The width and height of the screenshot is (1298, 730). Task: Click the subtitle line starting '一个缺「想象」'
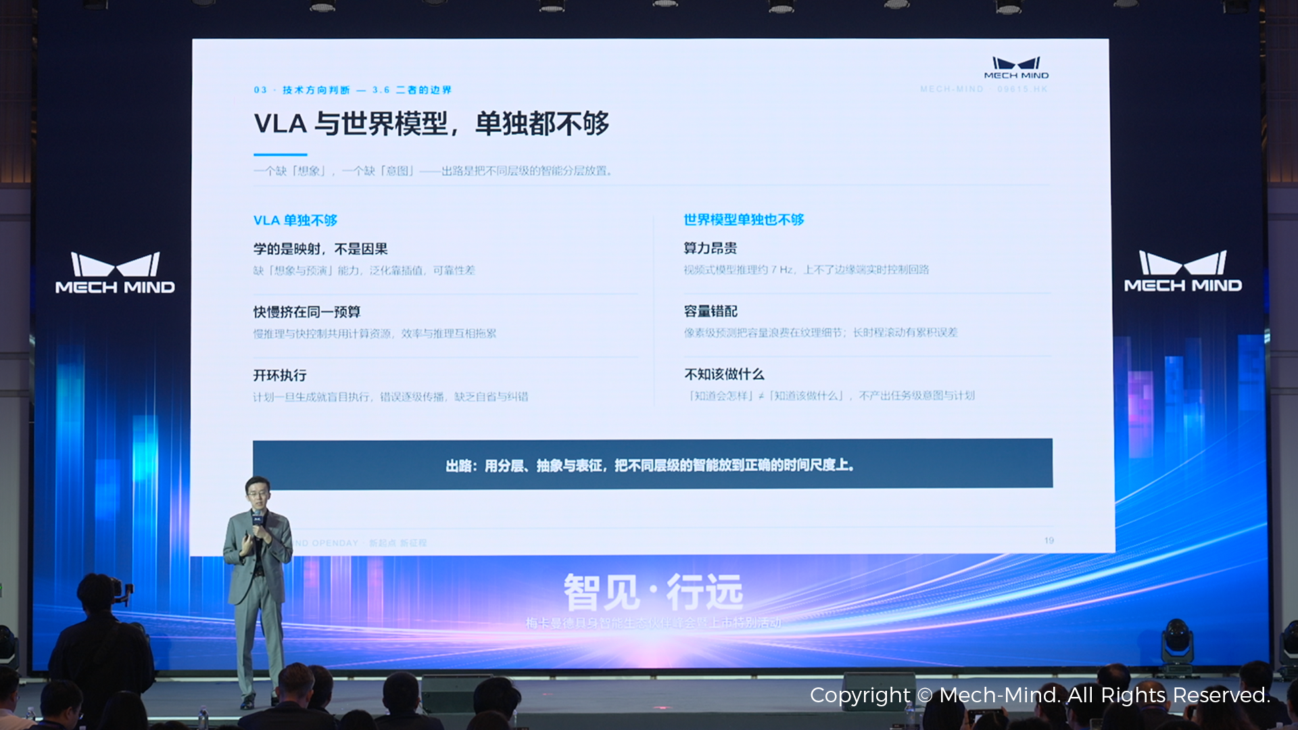pyautogui.click(x=433, y=171)
